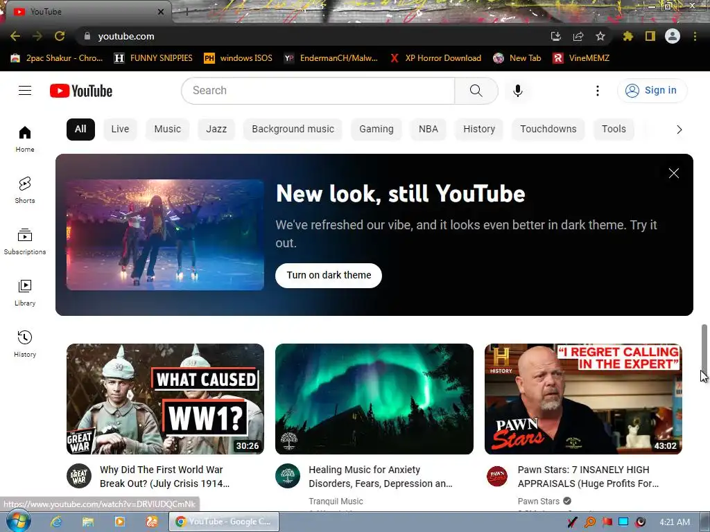The width and height of the screenshot is (710, 532).
Task: Click the Pawn Stars channel avatar
Action: point(496,476)
